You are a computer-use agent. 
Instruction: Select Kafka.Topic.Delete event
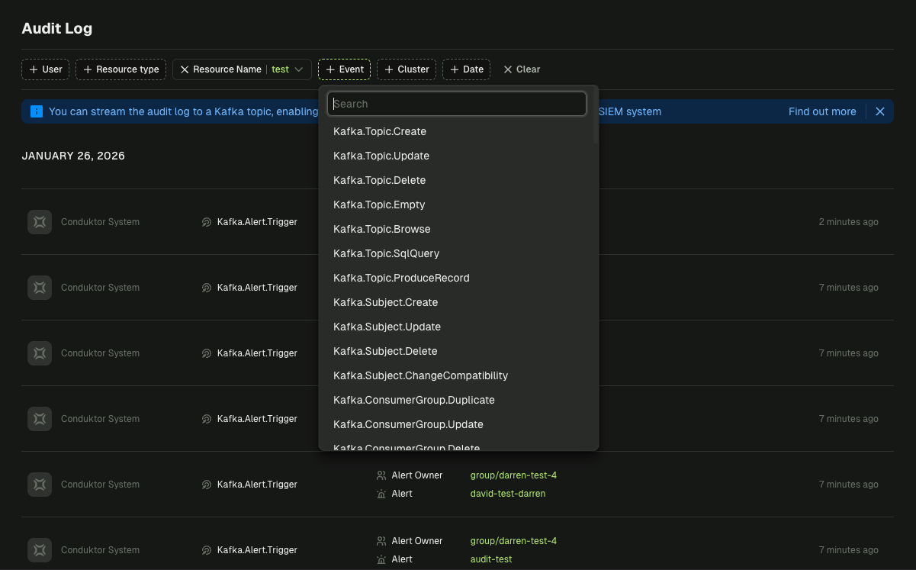pos(456,180)
